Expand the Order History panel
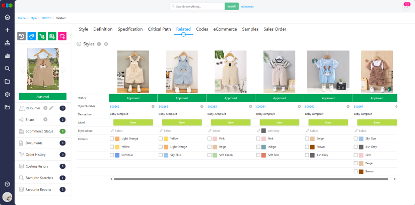The image size is (415, 205). click(x=36, y=155)
